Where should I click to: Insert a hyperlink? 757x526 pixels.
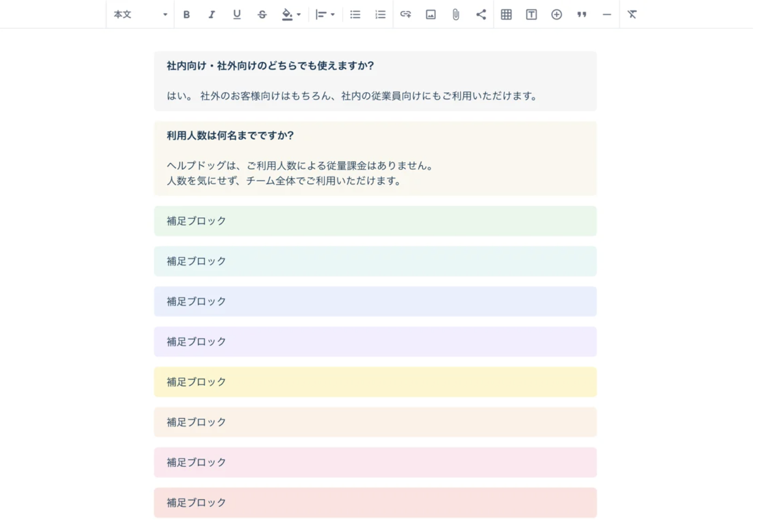tap(405, 15)
